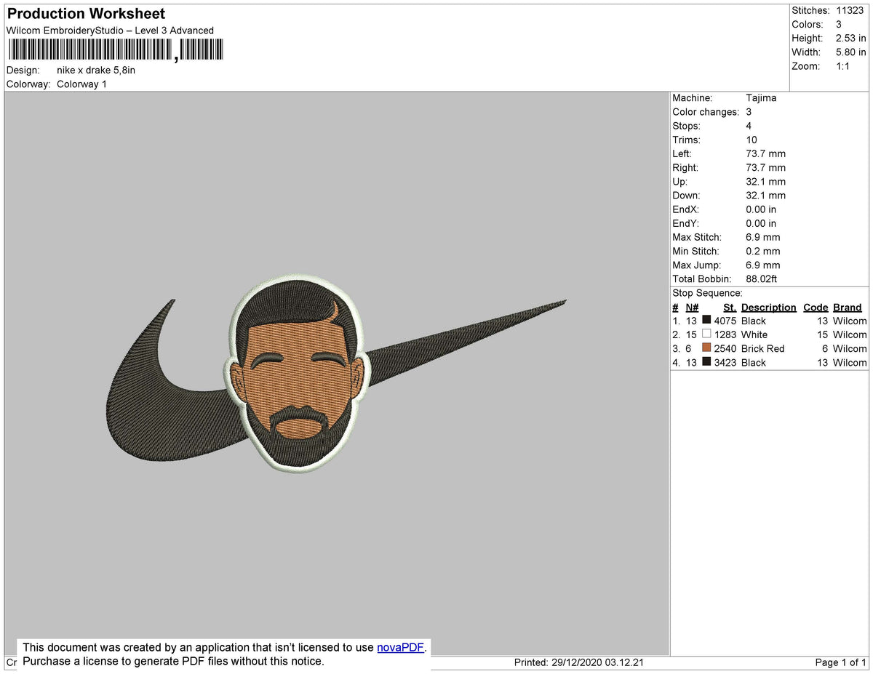Select the Zoom 1:1 value

point(844,65)
